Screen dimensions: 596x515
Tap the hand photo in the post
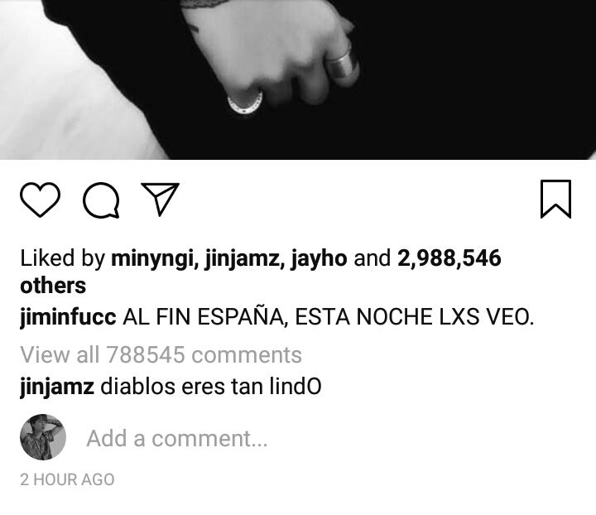tap(298, 79)
